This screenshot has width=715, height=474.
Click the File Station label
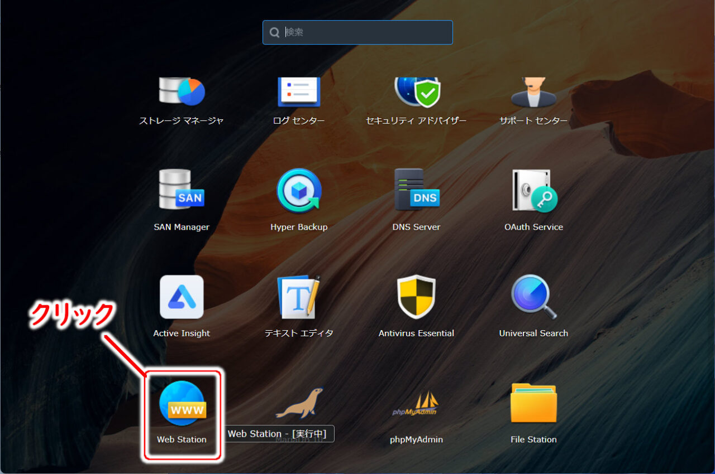tap(533, 439)
